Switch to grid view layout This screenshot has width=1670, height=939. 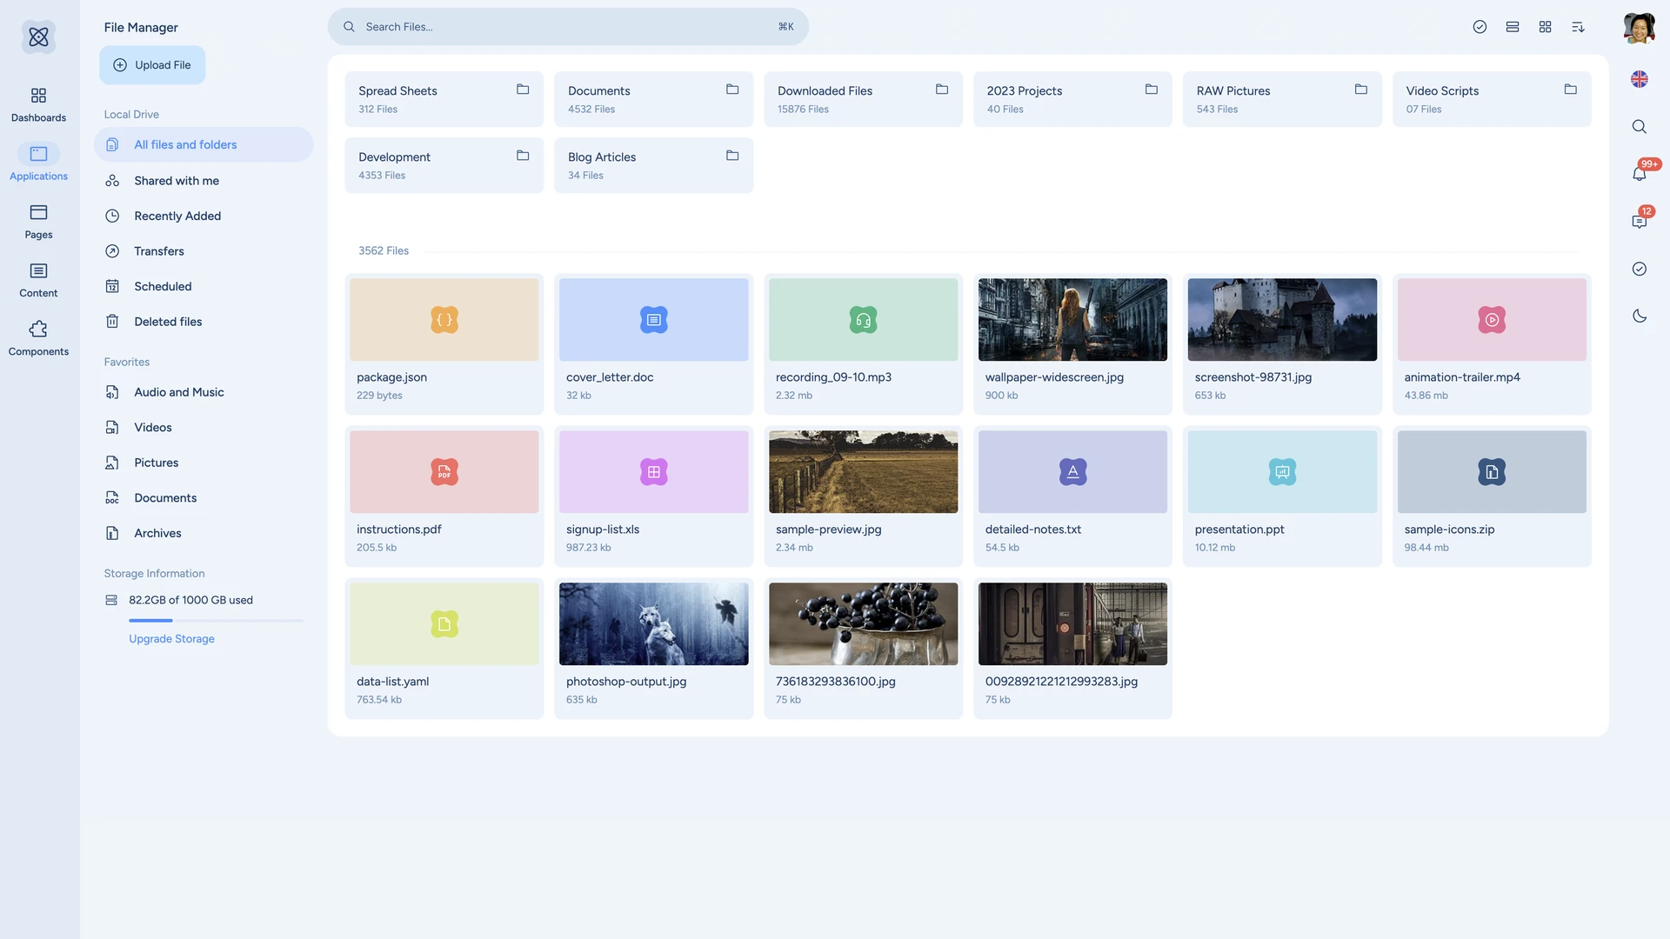1545,27
